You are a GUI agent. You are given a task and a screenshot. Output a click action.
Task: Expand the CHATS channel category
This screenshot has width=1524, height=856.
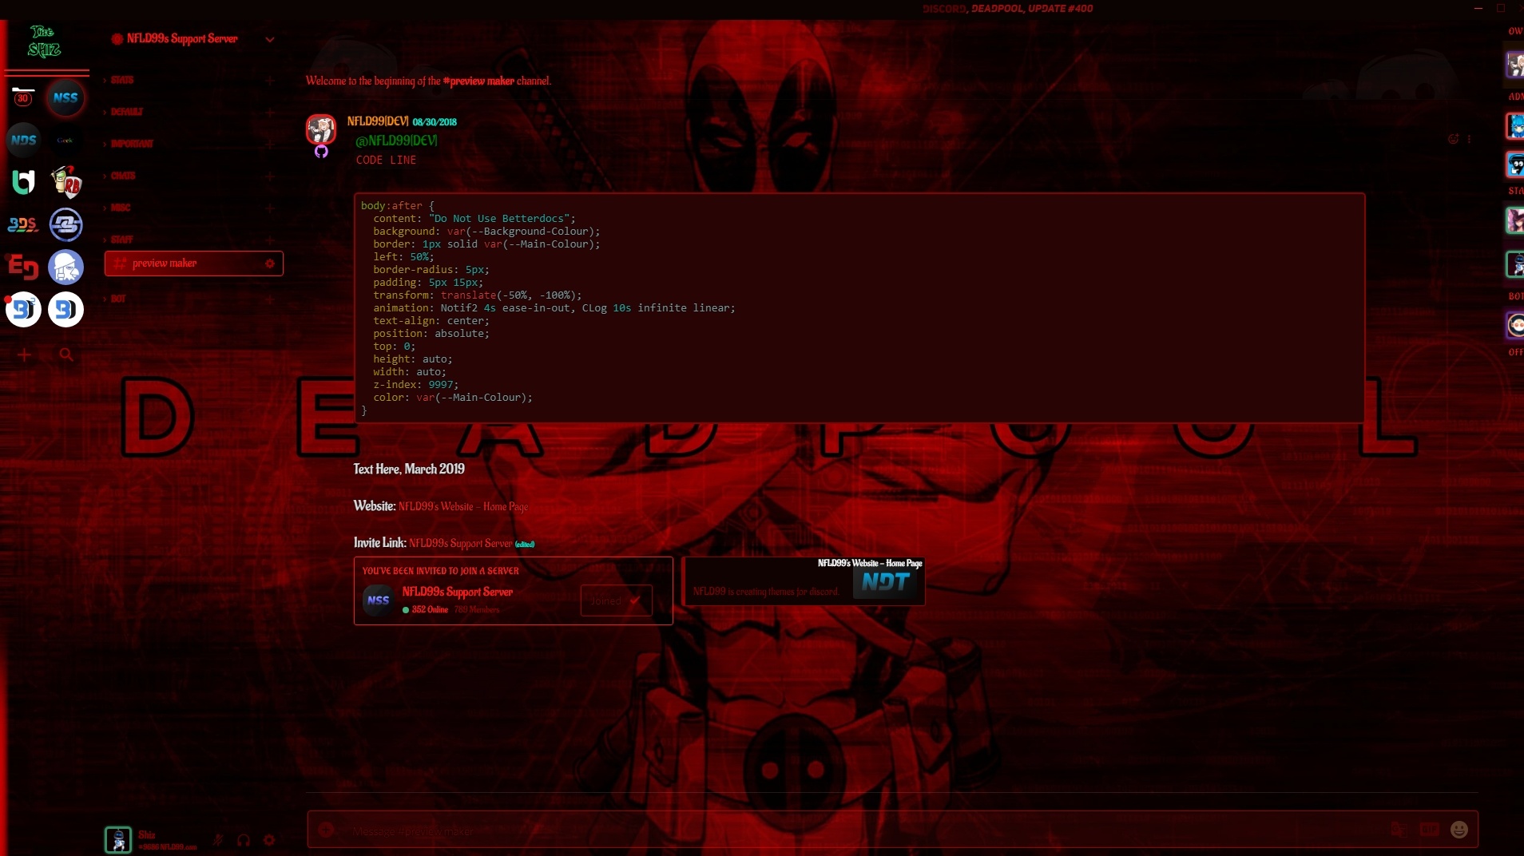(123, 176)
